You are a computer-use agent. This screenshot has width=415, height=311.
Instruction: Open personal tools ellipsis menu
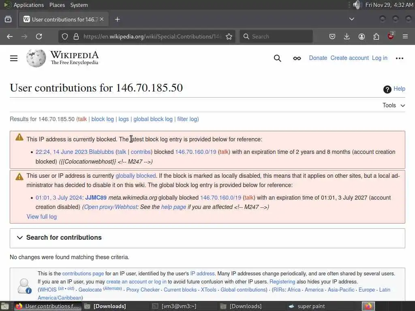tap(399, 58)
